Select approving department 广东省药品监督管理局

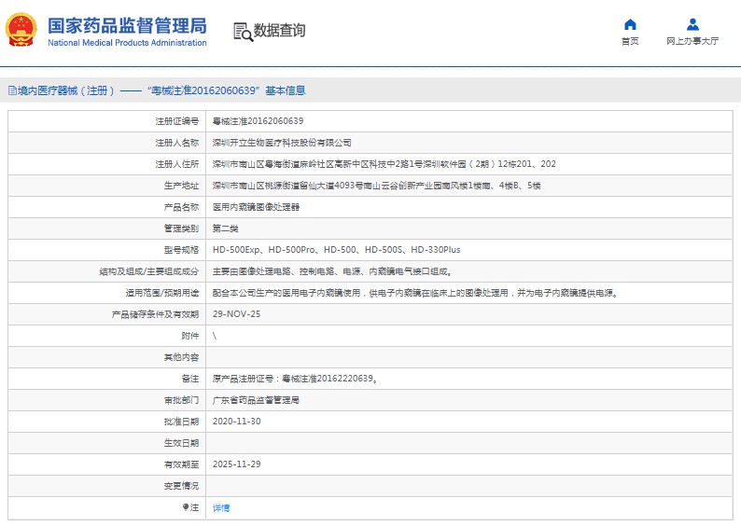(256, 400)
